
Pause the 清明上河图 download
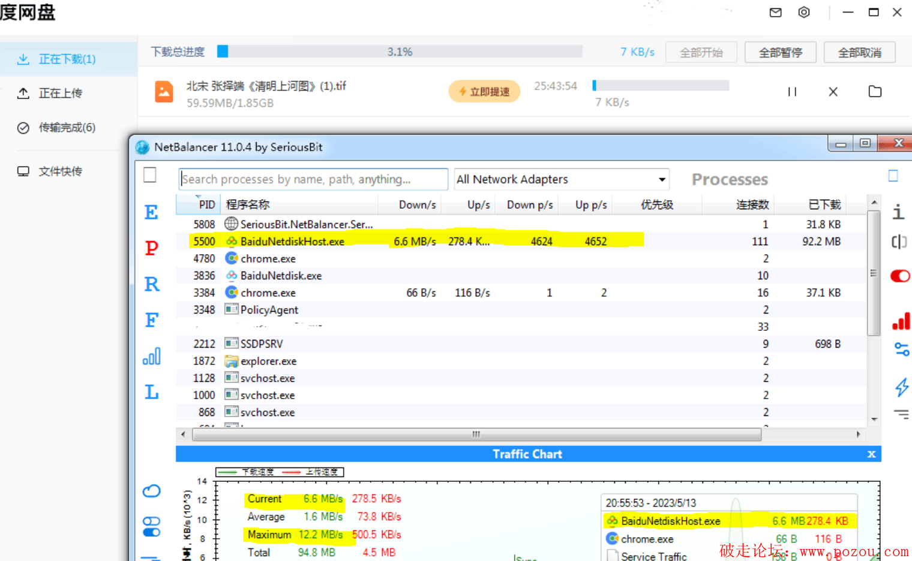coord(792,92)
